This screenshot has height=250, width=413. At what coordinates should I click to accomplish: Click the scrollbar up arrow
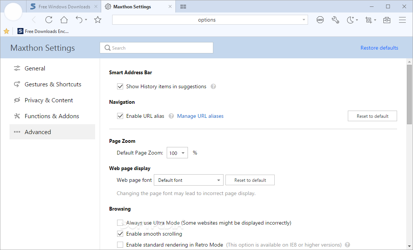tap(409, 62)
